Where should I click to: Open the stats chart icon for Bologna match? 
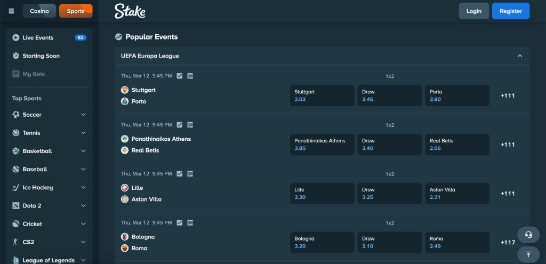(179, 222)
